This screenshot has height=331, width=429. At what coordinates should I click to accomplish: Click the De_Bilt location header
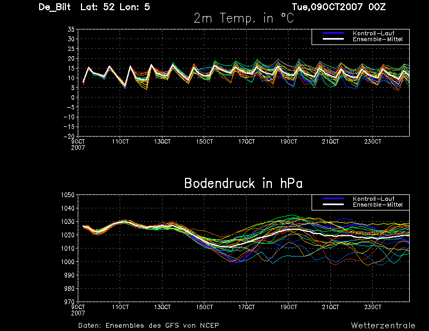click(55, 7)
